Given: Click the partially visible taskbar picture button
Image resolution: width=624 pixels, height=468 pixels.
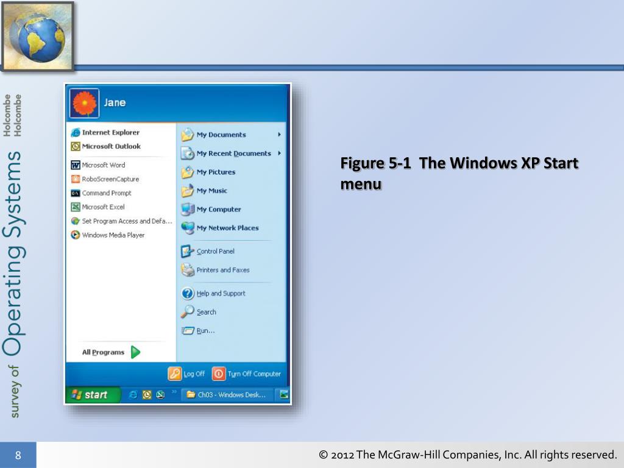Looking at the screenshot, I should tap(284, 395).
